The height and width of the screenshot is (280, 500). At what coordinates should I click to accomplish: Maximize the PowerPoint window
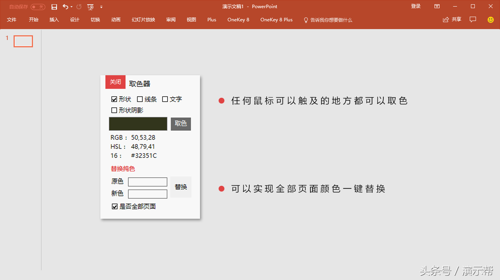tap(473, 6)
